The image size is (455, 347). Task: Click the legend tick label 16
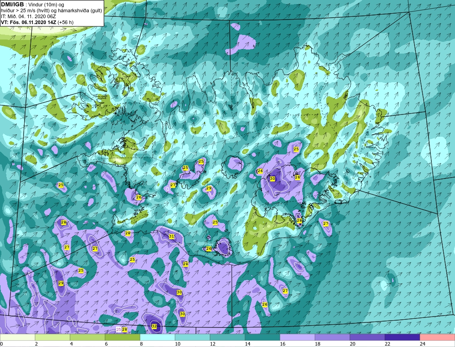[x=283, y=344]
